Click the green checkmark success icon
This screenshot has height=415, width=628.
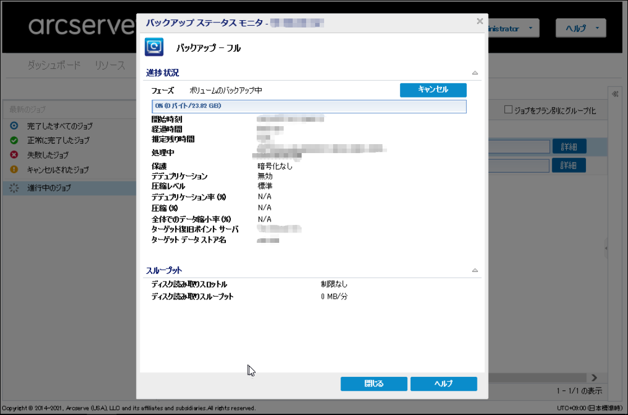click(x=14, y=140)
